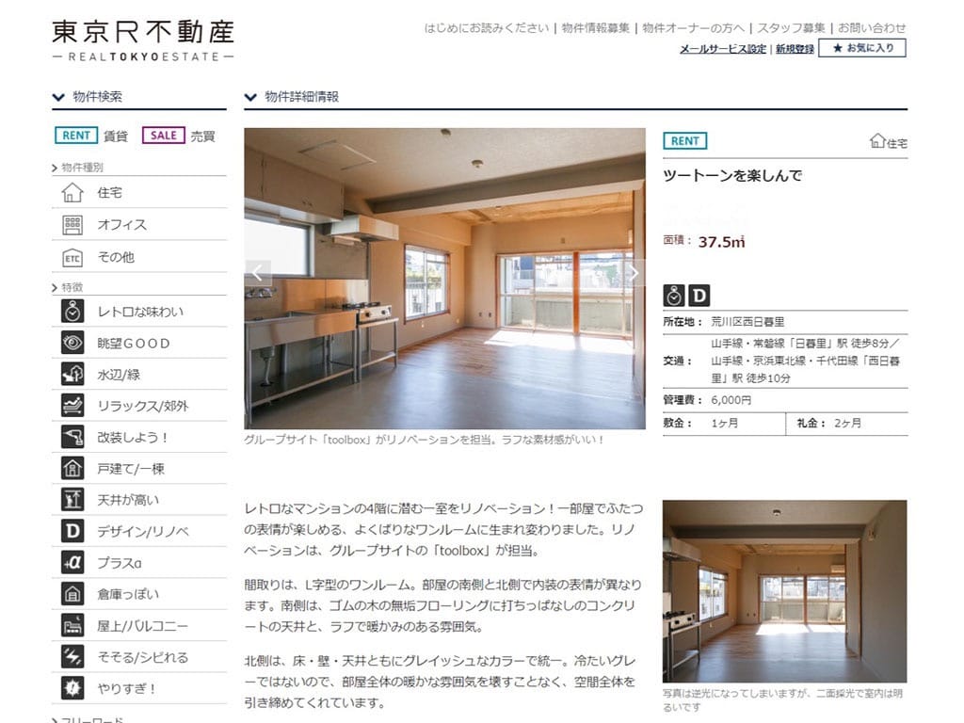The width and height of the screenshot is (964, 723).
Task: Click the 礼金 value 2ヶ月
Action: 848,423
